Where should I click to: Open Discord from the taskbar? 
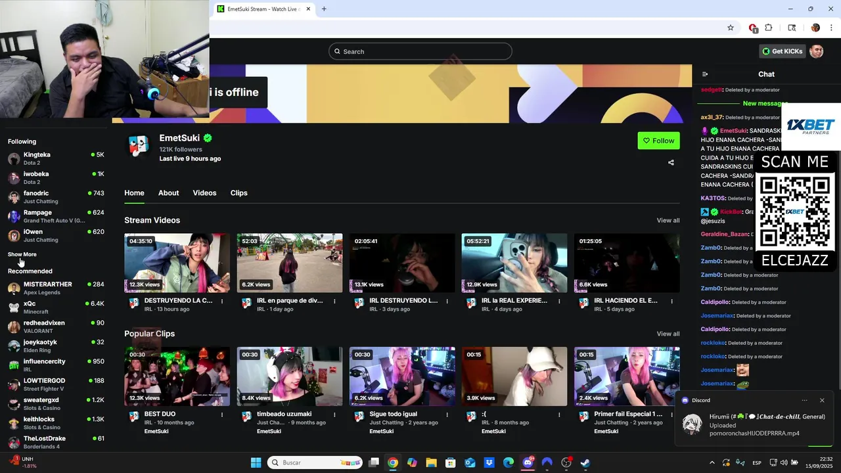click(x=528, y=462)
